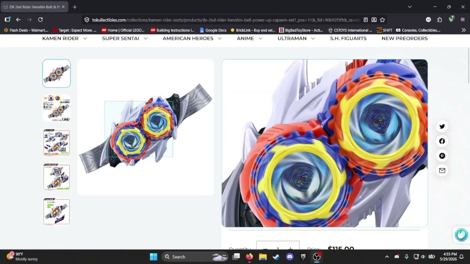Select fifth product thumbnail
Screen dimensions: 470x264
coord(57,212)
